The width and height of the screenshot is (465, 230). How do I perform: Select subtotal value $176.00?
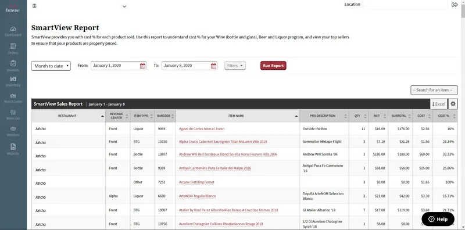[x=403, y=129]
